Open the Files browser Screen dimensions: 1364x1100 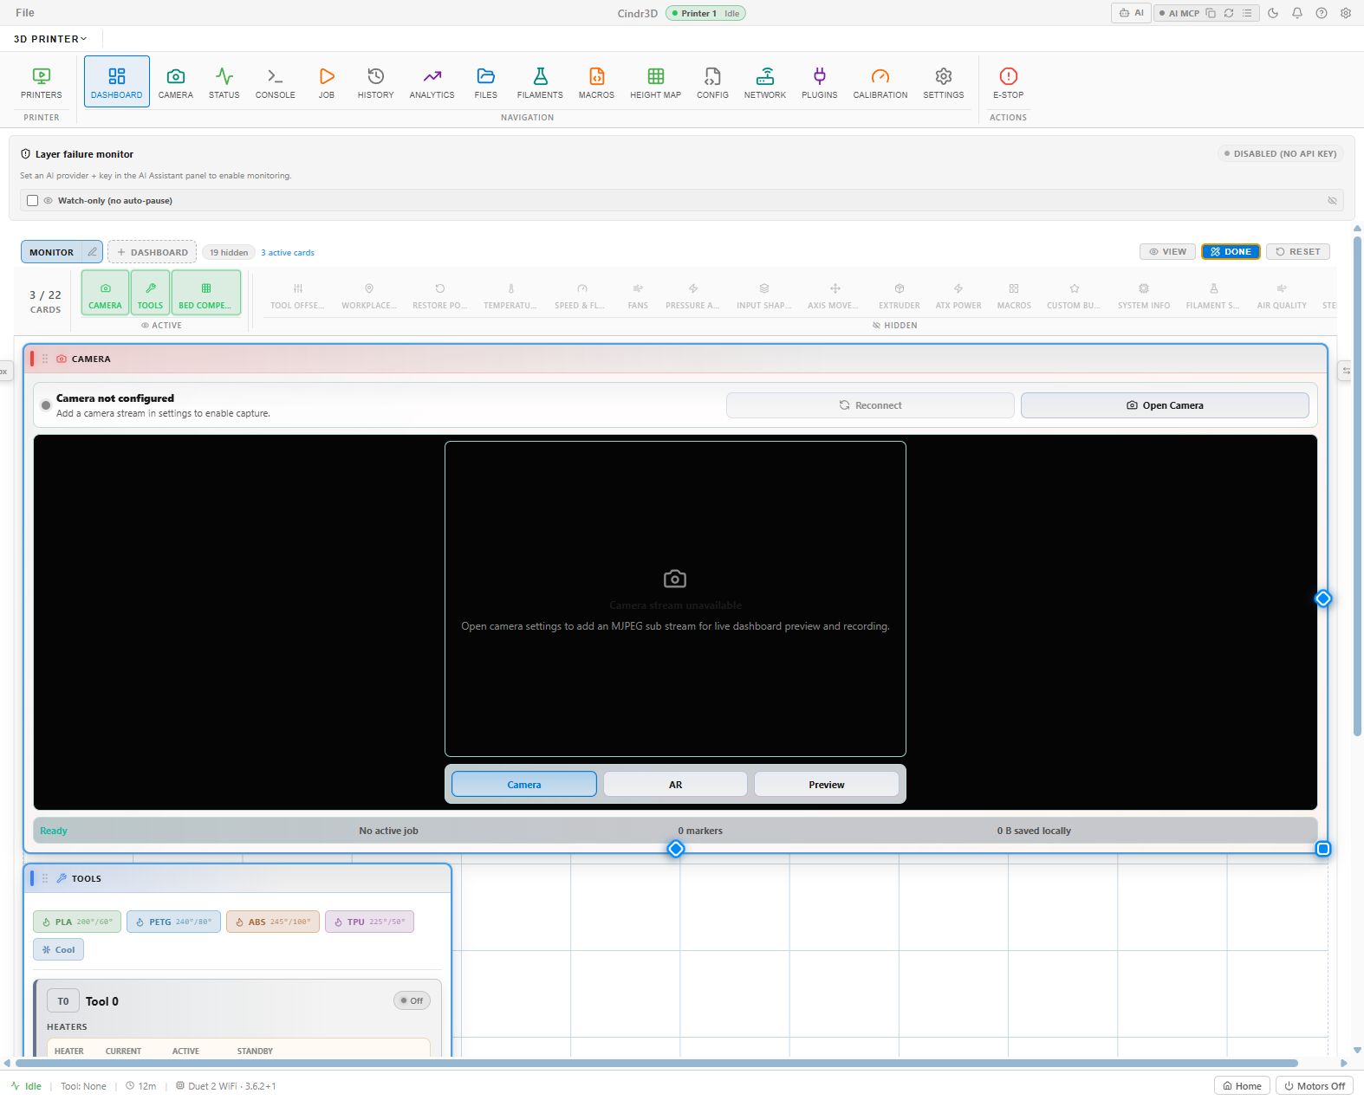[x=485, y=82]
